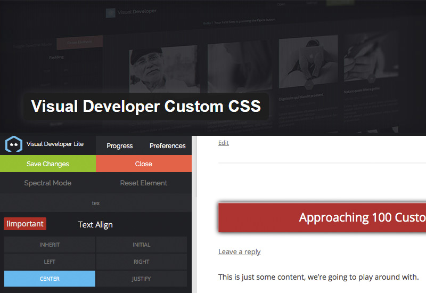Select JUSTIFY text alignment
Viewport: 426px width, 293px height.
click(x=142, y=279)
